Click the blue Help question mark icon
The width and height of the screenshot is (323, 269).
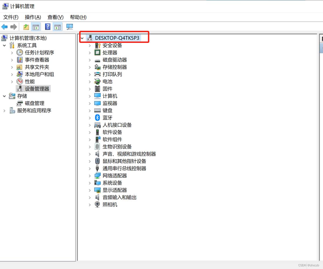tap(48, 27)
